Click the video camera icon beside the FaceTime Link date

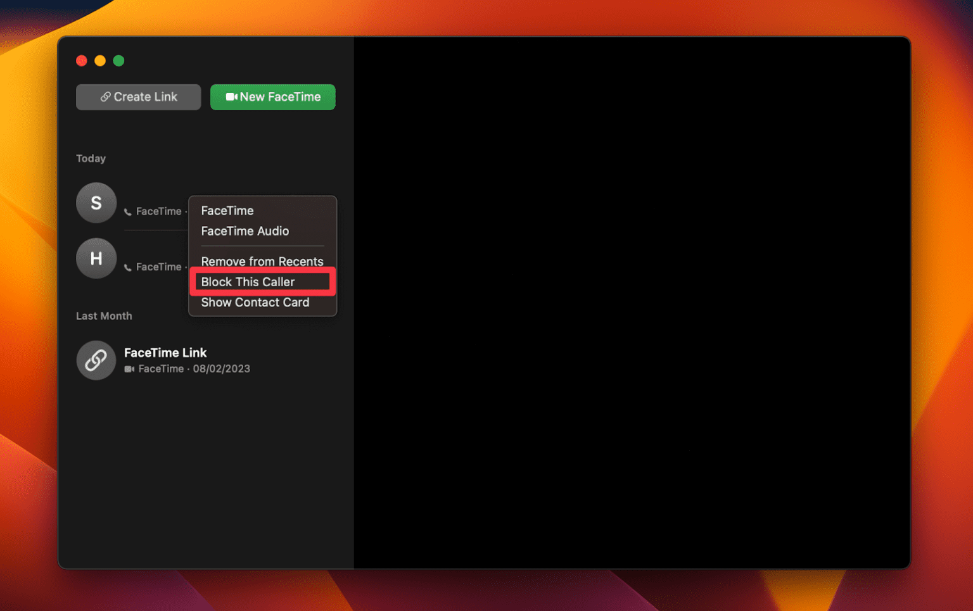tap(129, 368)
